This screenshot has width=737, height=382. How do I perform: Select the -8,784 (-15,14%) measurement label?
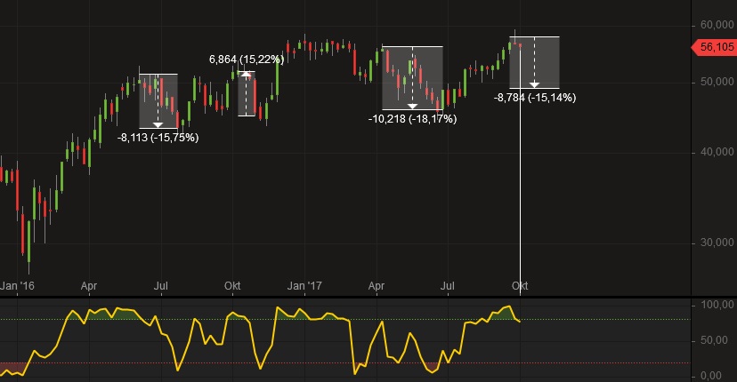(x=535, y=98)
